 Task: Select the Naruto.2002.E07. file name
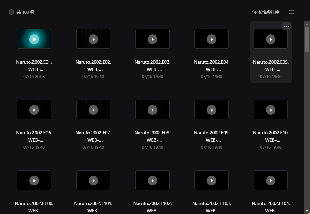click(93, 137)
